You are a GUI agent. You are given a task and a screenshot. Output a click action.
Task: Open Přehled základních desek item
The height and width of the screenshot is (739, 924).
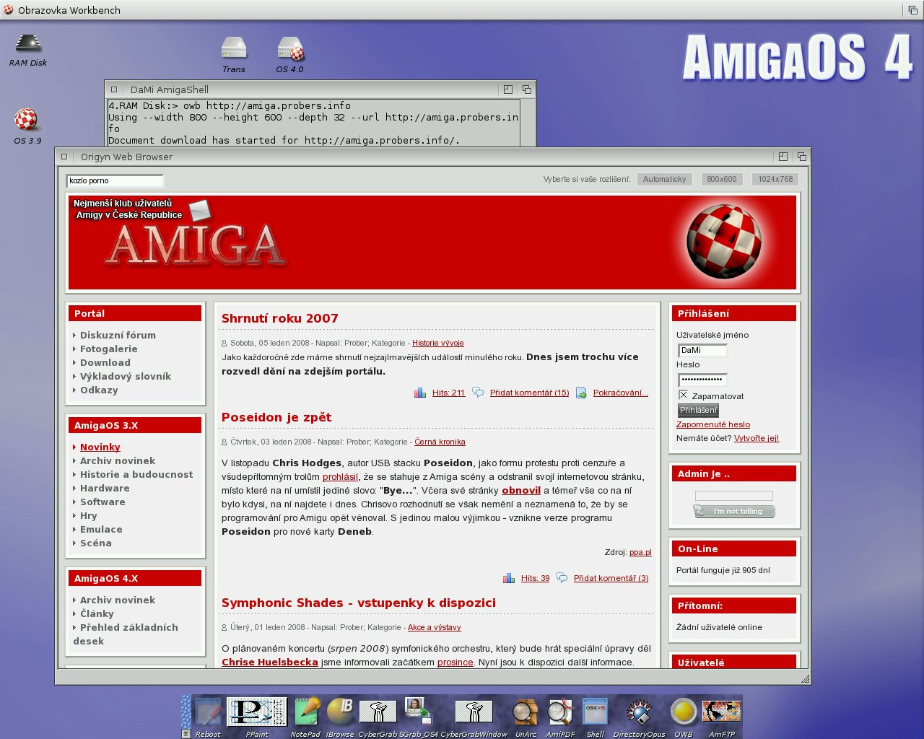click(x=126, y=634)
